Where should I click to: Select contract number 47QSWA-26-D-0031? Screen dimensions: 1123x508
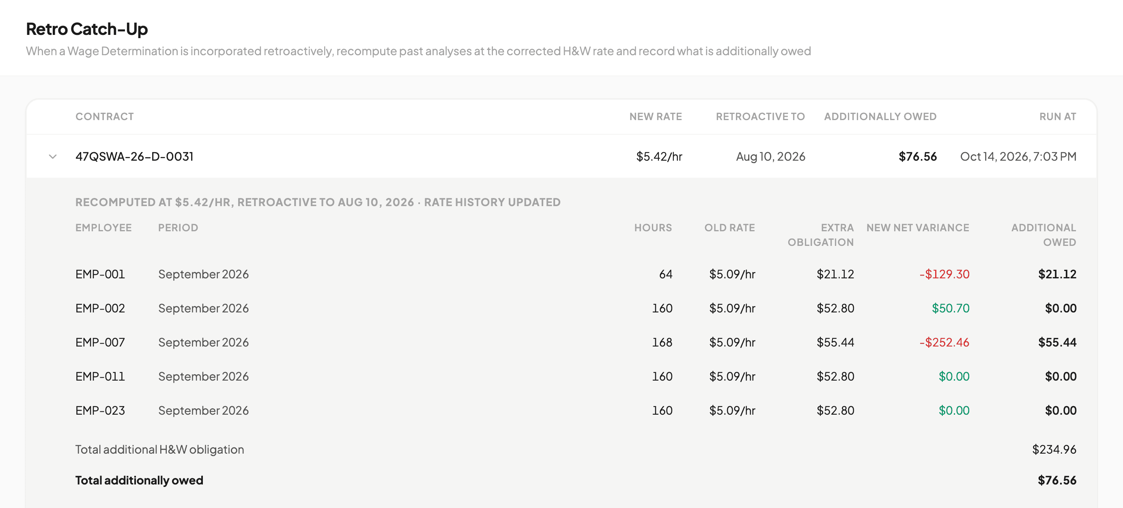134,157
